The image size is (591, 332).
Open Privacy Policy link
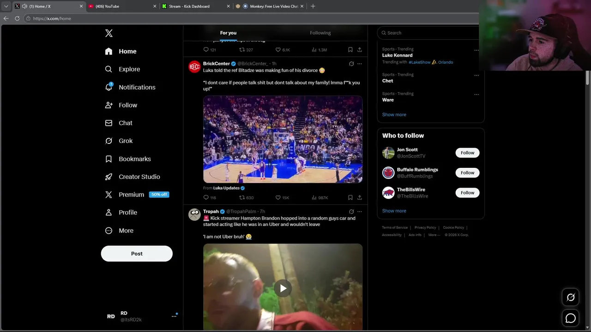pyautogui.click(x=425, y=228)
